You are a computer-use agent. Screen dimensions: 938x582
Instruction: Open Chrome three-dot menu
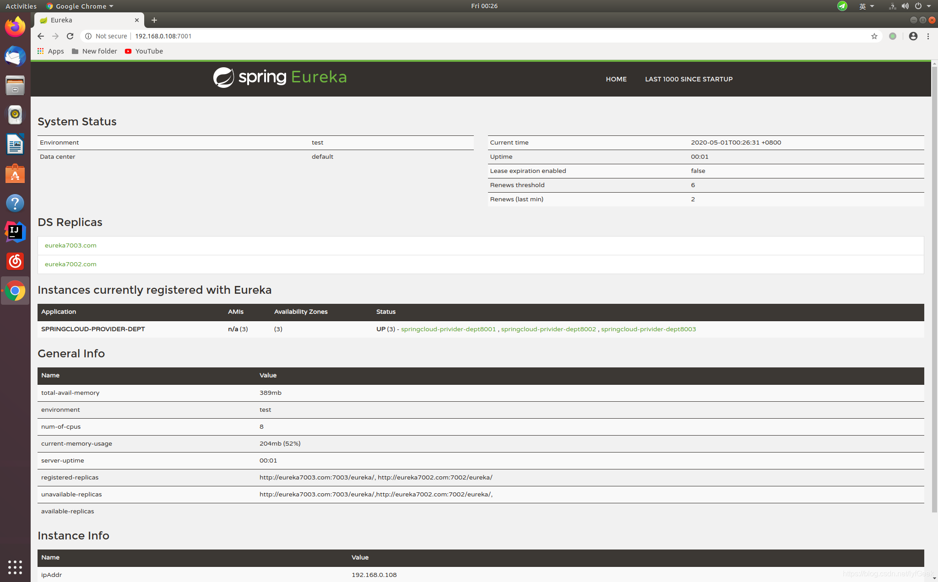coord(928,36)
